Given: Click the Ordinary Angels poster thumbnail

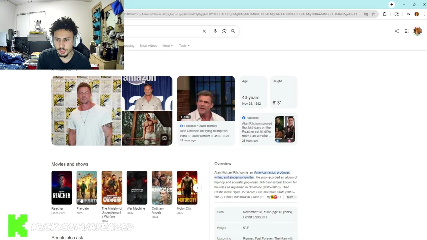Looking at the screenshot, I should pos(162,188).
